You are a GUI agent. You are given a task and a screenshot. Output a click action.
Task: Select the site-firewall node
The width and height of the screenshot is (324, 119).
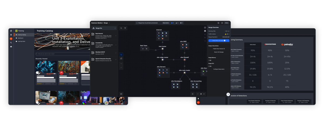click(185, 59)
